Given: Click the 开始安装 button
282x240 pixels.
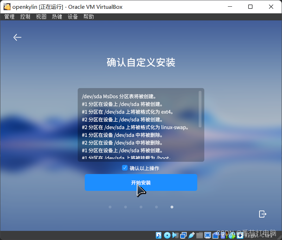Looking at the screenshot, I should [141, 182].
